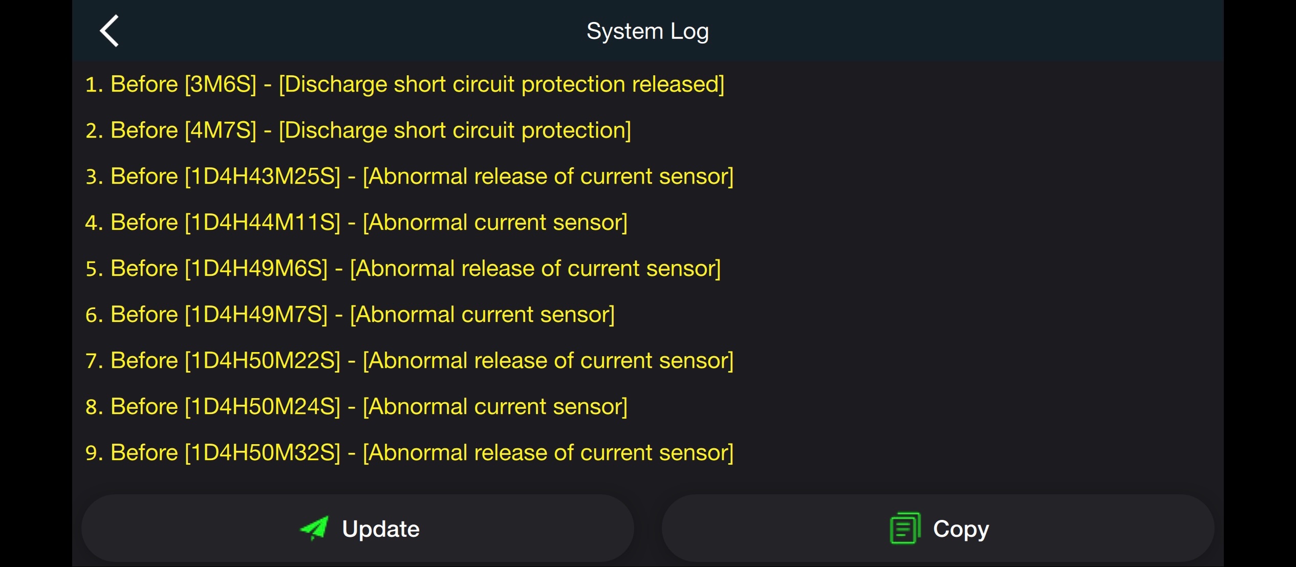
Task: Click the "Abnormal current sensor" text in entry 4
Action: pos(495,223)
